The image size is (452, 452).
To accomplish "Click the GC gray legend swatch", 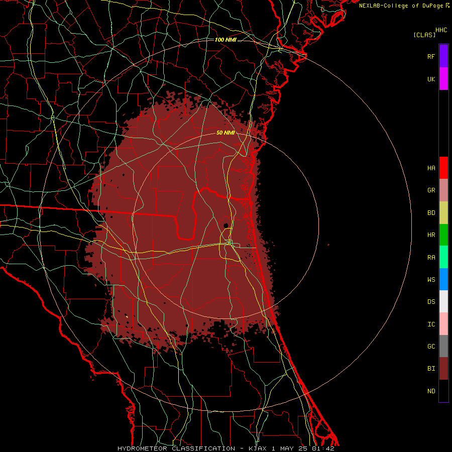I will click(x=443, y=346).
